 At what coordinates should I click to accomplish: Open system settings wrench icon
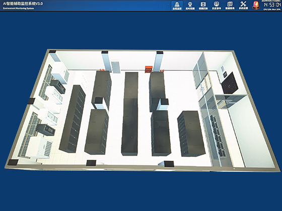point(243,6)
